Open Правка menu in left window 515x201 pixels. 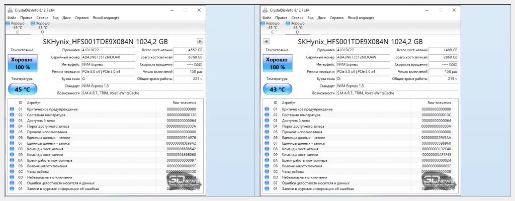point(26,18)
